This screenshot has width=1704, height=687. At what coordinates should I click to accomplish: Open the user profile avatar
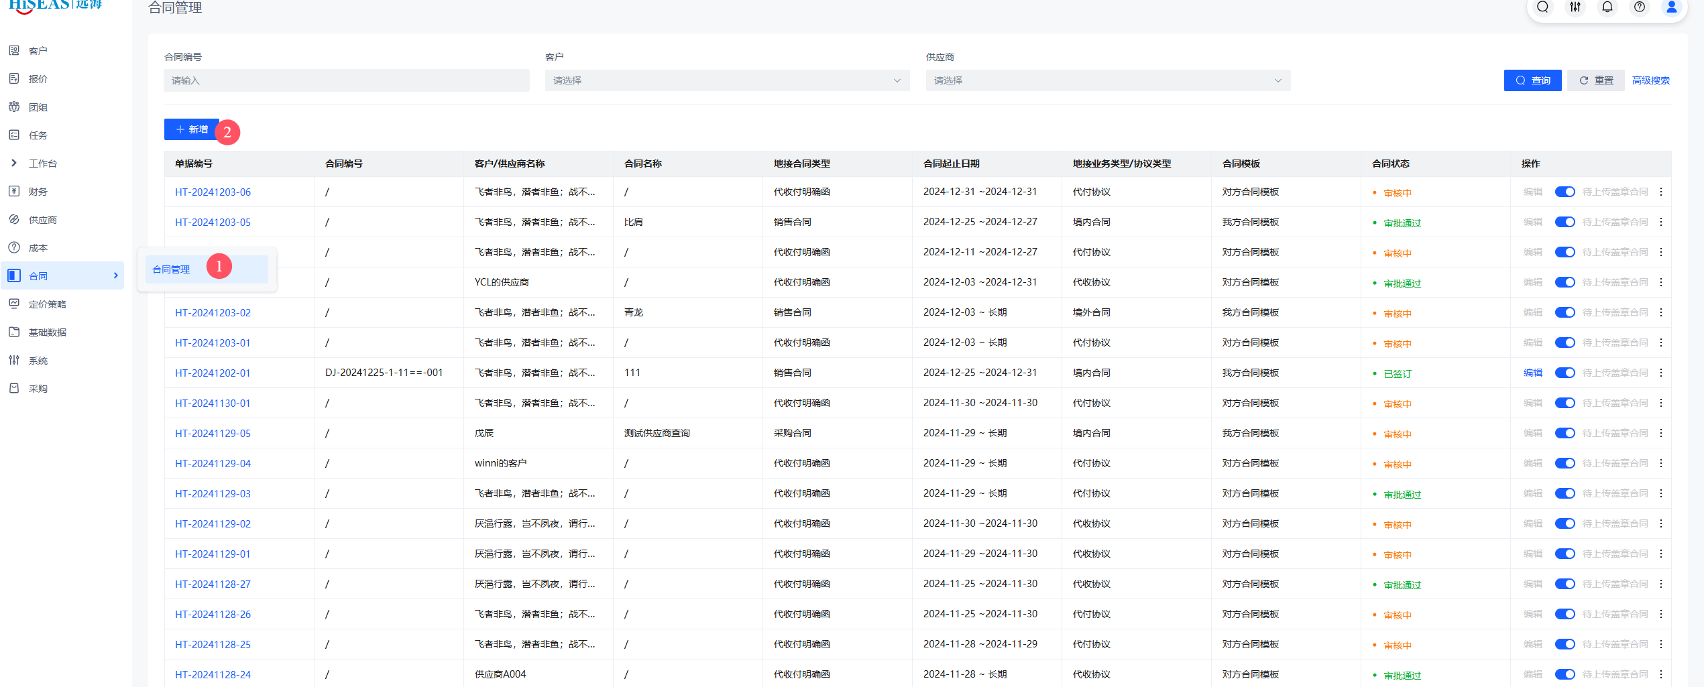click(1672, 7)
